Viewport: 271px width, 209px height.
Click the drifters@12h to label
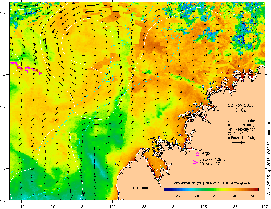(212, 160)
